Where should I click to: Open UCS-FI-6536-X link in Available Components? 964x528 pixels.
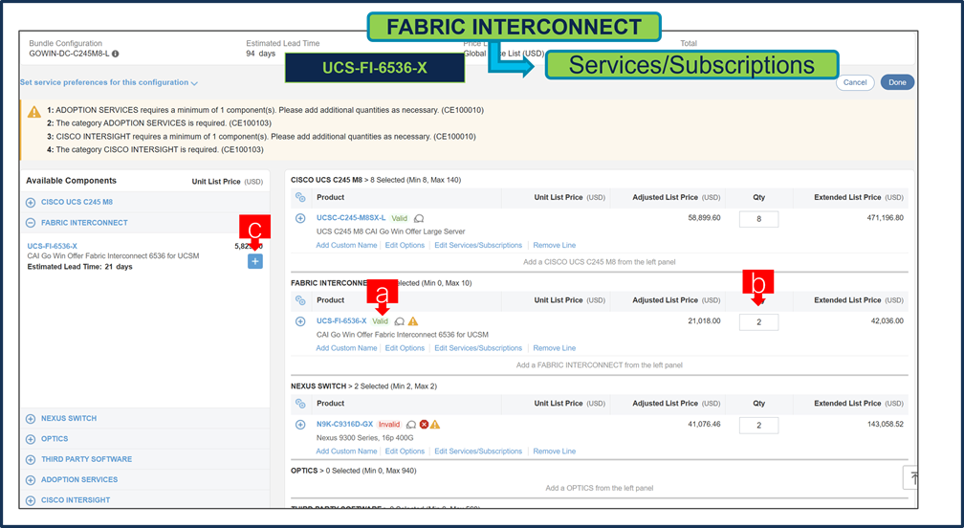click(53, 246)
